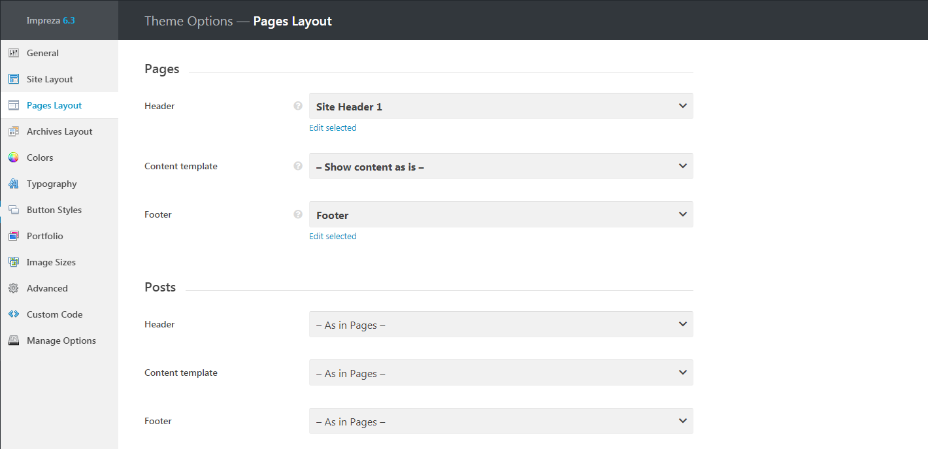Click the Button Styles icon
Image resolution: width=928 pixels, height=449 pixels.
coord(14,210)
